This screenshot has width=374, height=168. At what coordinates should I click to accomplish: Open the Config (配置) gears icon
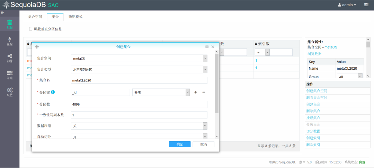click(x=10, y=92)
